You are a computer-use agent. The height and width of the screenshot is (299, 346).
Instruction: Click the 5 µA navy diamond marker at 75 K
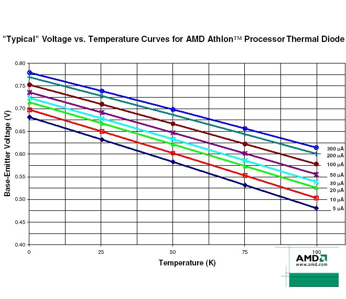245,185
